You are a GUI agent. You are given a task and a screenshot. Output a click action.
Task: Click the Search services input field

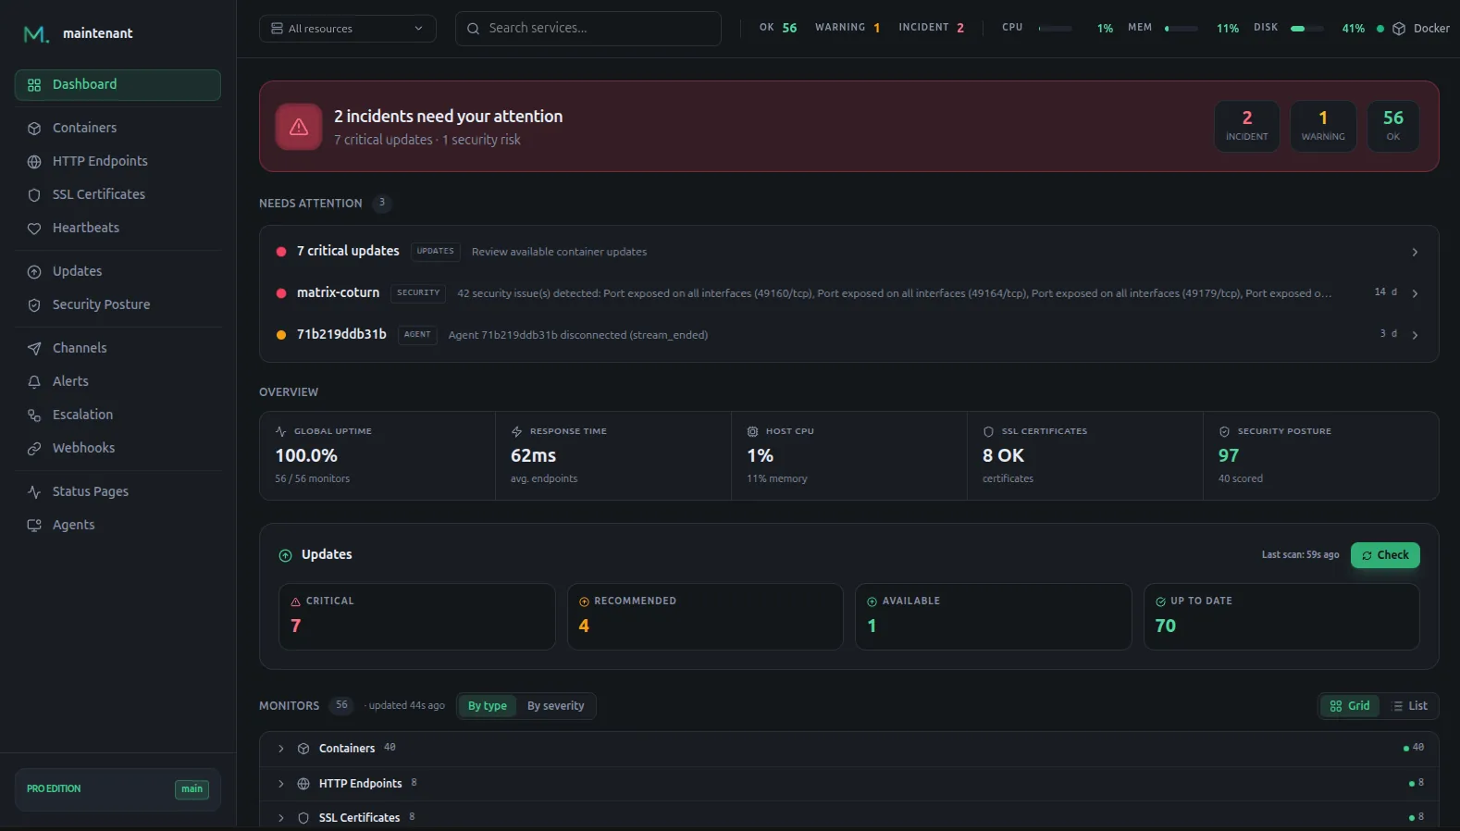tap(588, 29)
